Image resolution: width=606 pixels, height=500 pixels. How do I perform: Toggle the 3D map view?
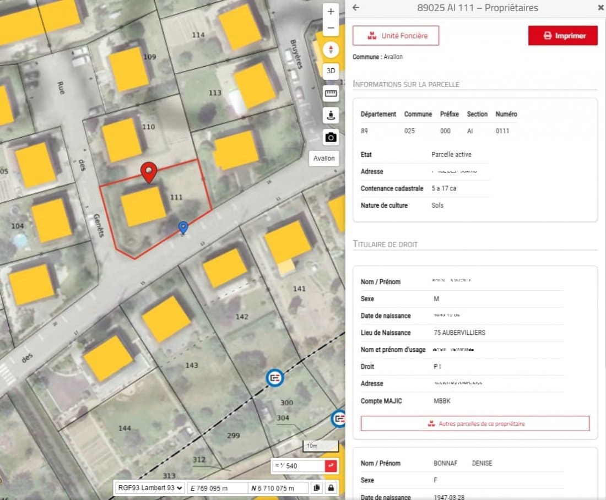point(331,71)
